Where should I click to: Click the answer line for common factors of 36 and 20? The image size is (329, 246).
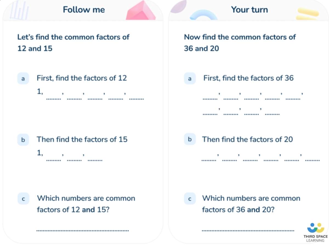(248, 230)
